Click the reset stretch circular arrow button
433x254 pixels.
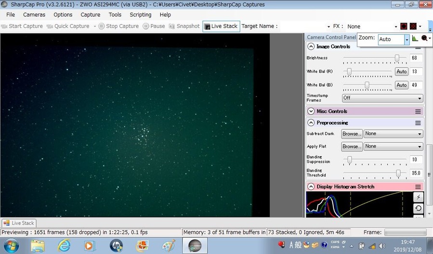point(418,208)
